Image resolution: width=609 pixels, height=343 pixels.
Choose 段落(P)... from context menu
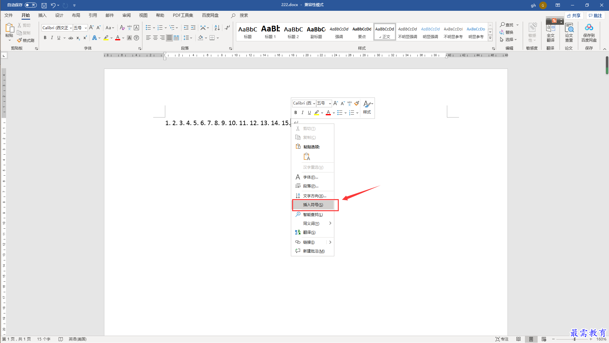click(313, 186)
